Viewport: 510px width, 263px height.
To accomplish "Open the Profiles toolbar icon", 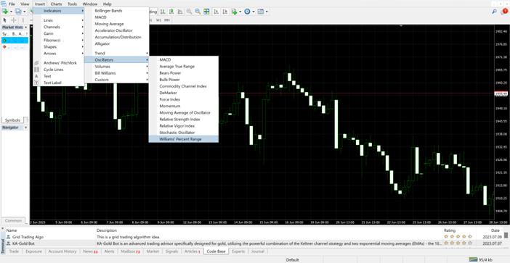I will click(18, 12).
